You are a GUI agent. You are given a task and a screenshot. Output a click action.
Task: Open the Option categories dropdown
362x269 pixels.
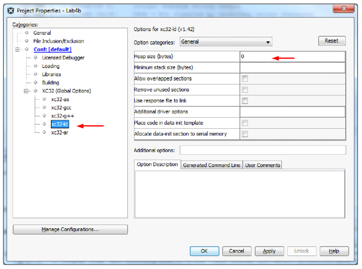(226, 42)
